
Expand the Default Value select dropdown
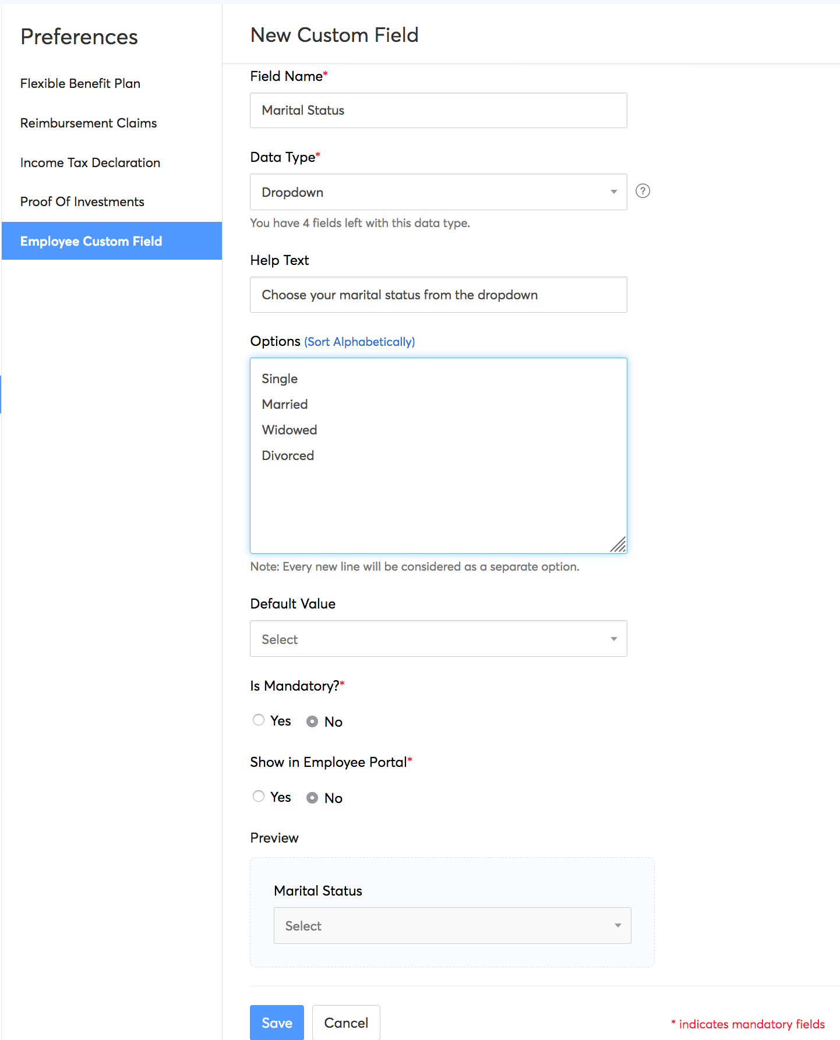click(438, 639)
